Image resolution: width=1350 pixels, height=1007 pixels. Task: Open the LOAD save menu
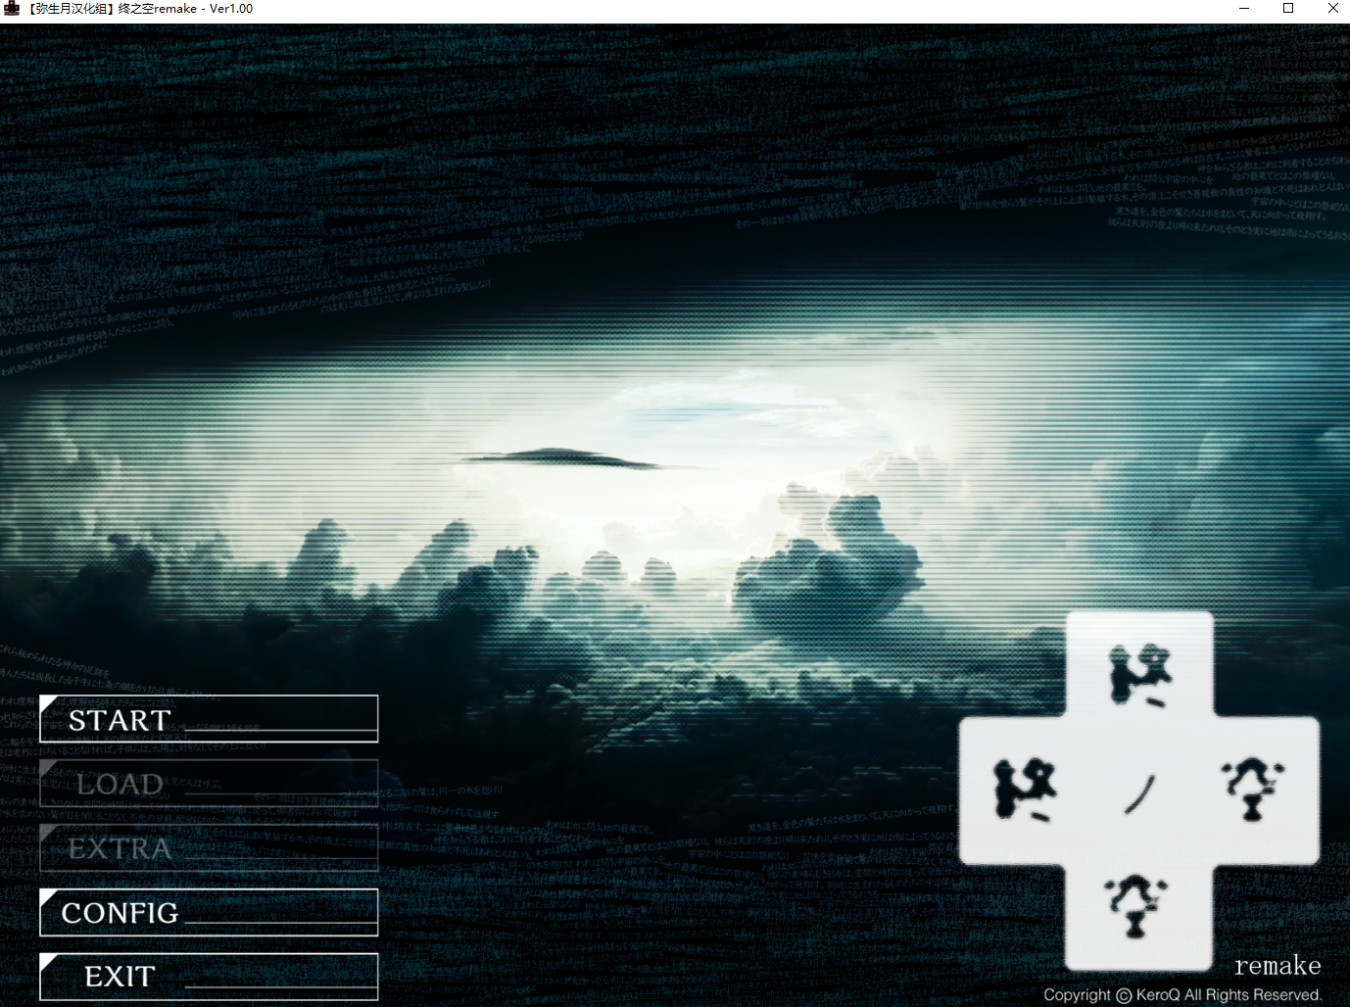[x=209, y=784]
